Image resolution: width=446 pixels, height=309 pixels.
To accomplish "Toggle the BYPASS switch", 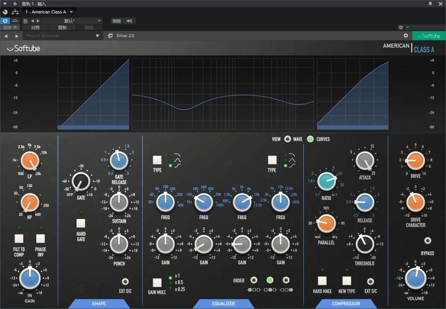I will pos(428,241).
